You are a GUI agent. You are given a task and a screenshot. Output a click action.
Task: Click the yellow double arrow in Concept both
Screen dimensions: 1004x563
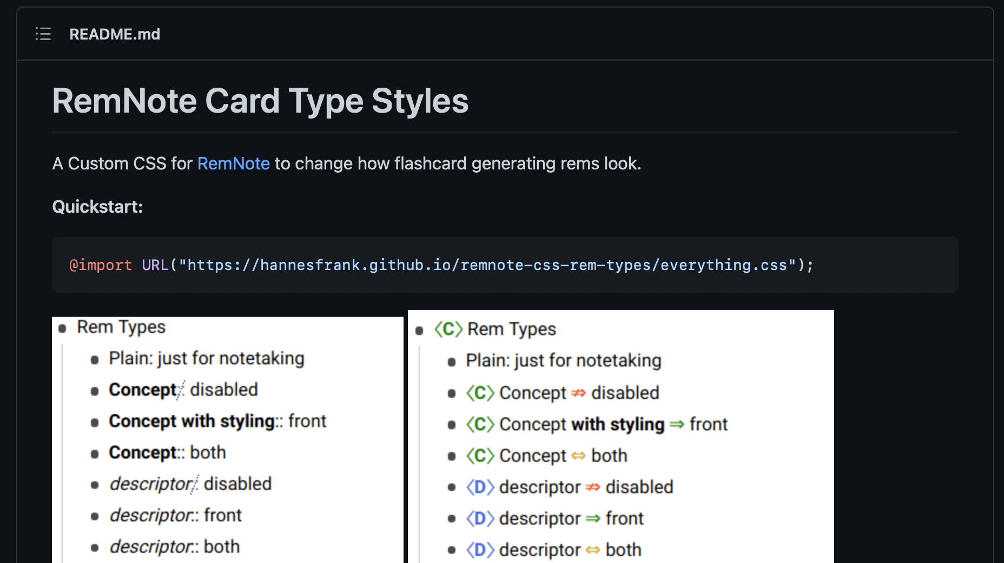[x=578, y=456]
